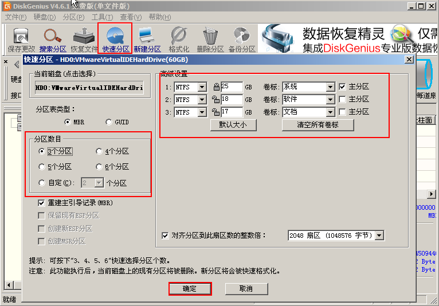
Task: Close the Quick Partition dialog
Action: coord(409,60)
